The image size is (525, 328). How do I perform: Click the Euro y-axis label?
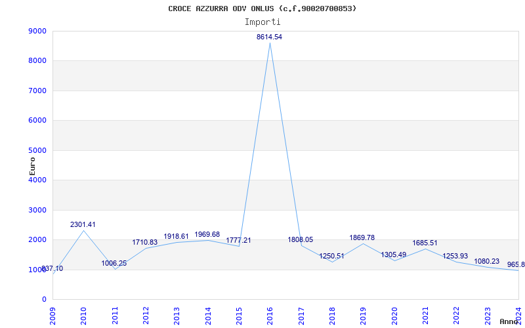pyautogui.click(x=32, y=166)
